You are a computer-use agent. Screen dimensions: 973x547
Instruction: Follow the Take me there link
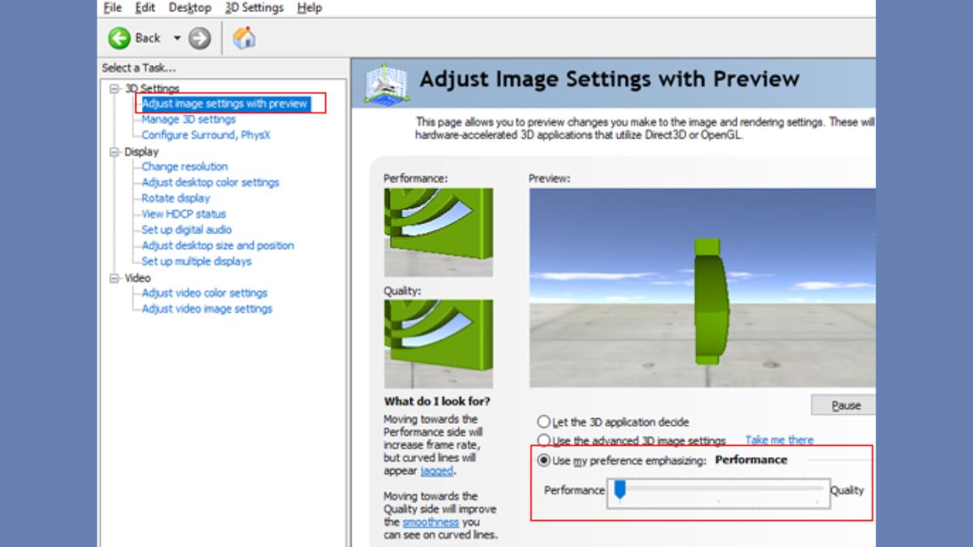pos(779,440)
